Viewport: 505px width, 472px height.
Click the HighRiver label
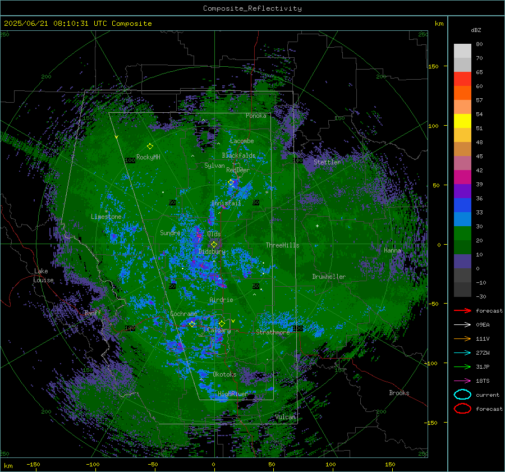click(232, 394)
